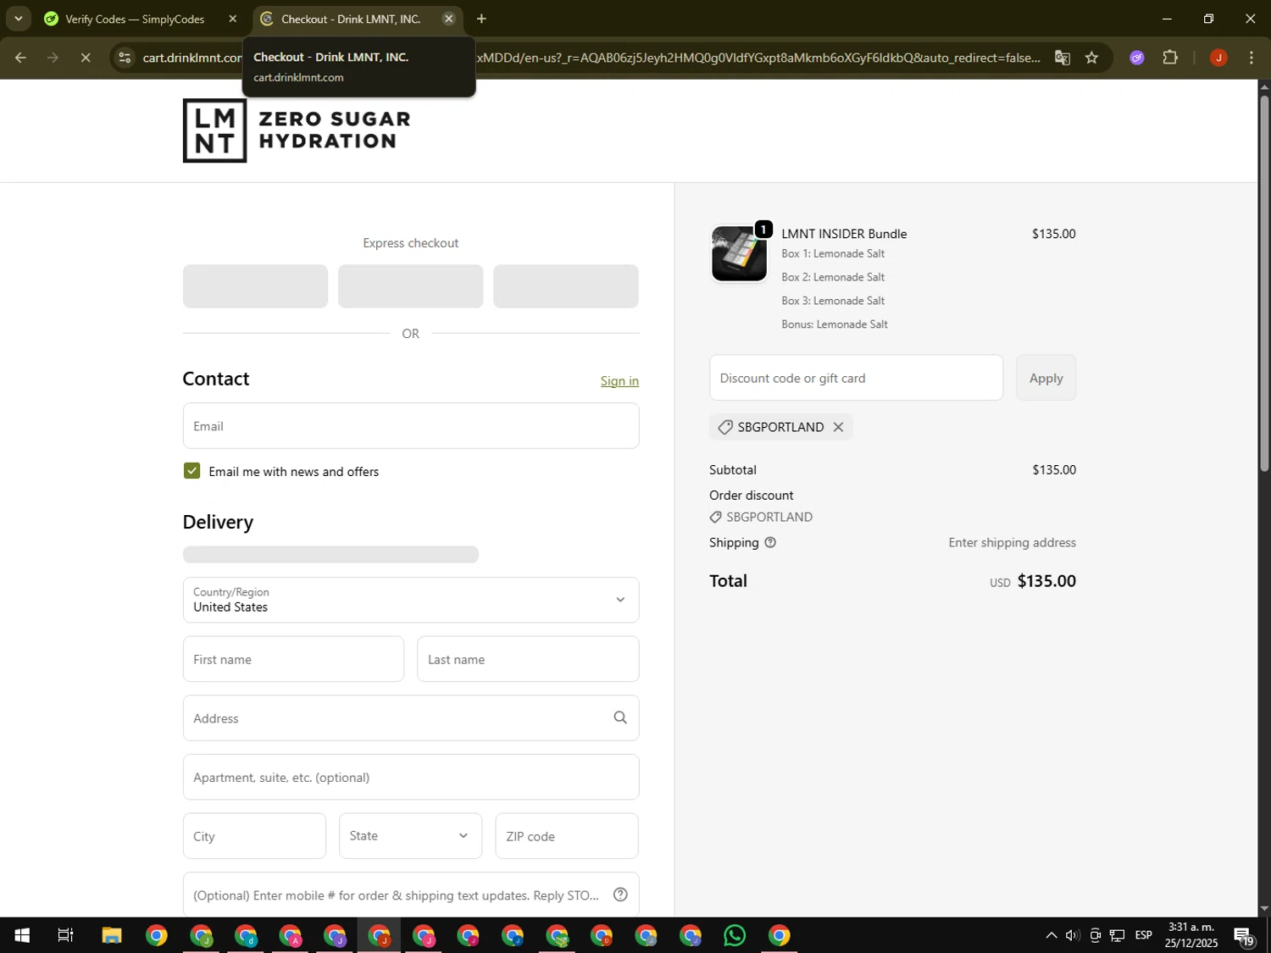Open new browser tab with plus

[x=481, y=19]
